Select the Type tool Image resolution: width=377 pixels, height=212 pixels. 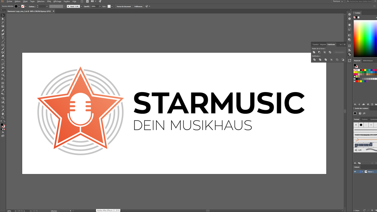pyautogui.click(x=3, y=38)
